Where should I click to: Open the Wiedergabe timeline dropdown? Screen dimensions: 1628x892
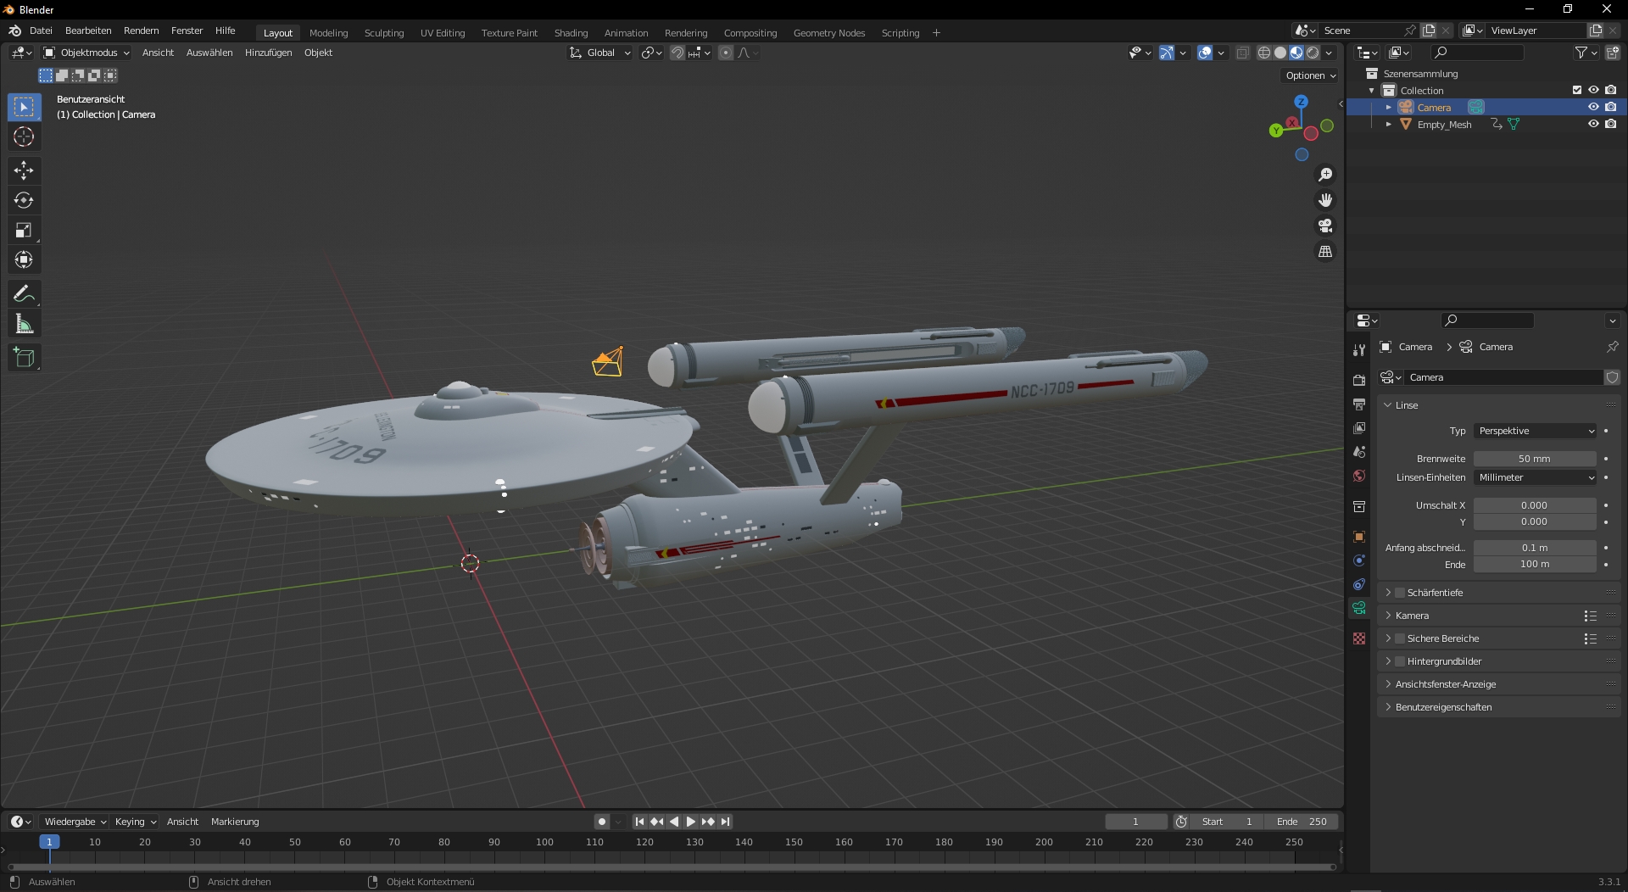75,822
